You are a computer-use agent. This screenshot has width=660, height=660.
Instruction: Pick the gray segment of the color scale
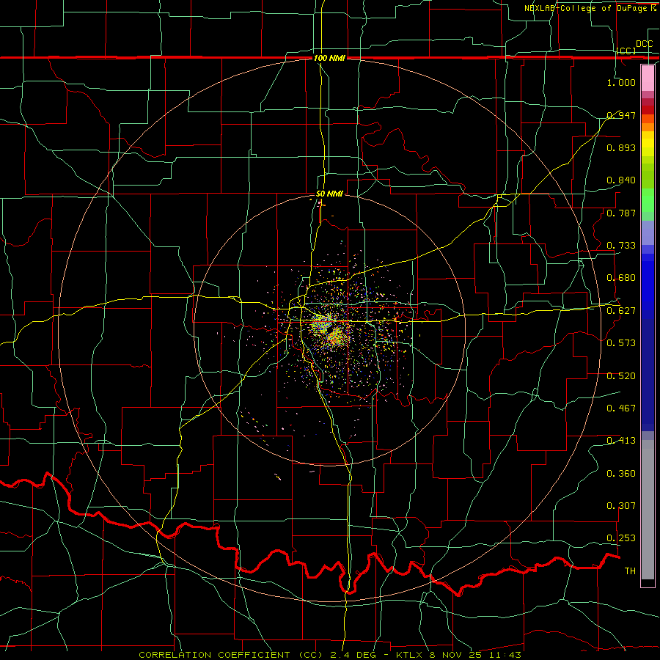click(648, 510)
